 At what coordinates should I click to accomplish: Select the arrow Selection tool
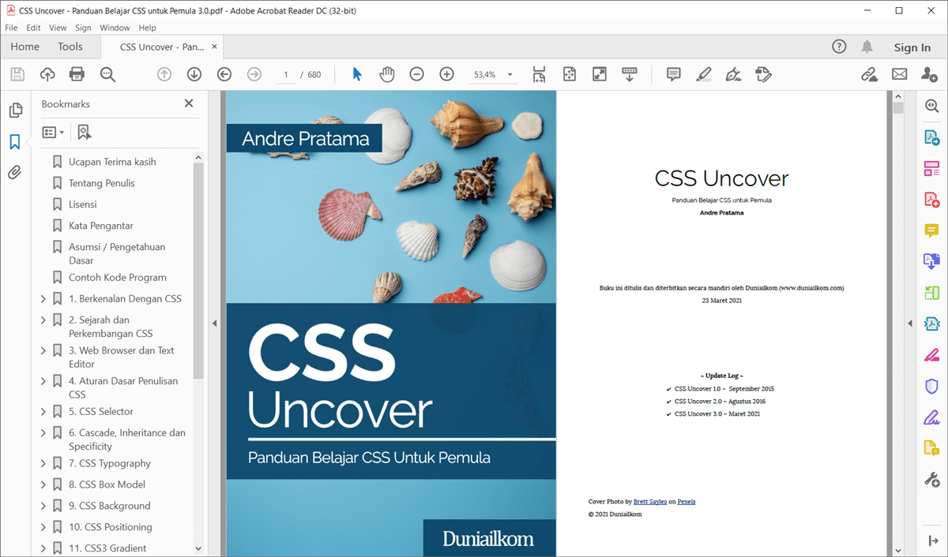(x=357, y=74)
